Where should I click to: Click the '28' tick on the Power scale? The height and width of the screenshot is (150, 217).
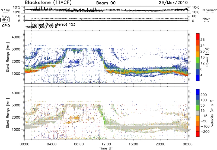pos(202,40)
